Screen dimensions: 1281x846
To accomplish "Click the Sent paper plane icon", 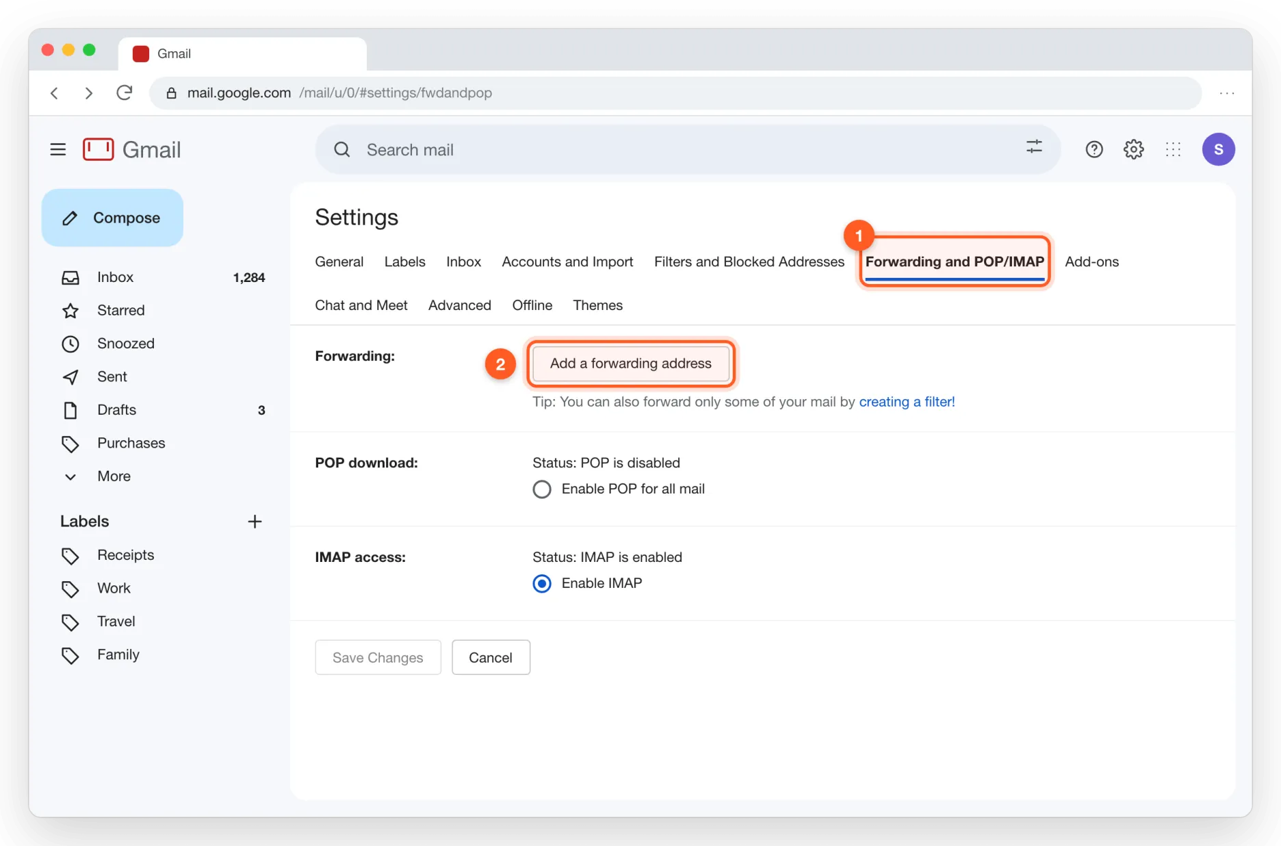I will click(x=70, y=377).
